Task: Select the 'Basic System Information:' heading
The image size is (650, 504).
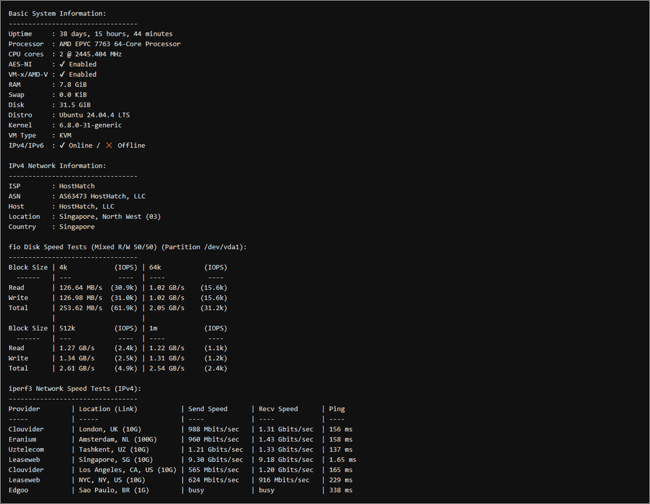Action: coord(57,14)
